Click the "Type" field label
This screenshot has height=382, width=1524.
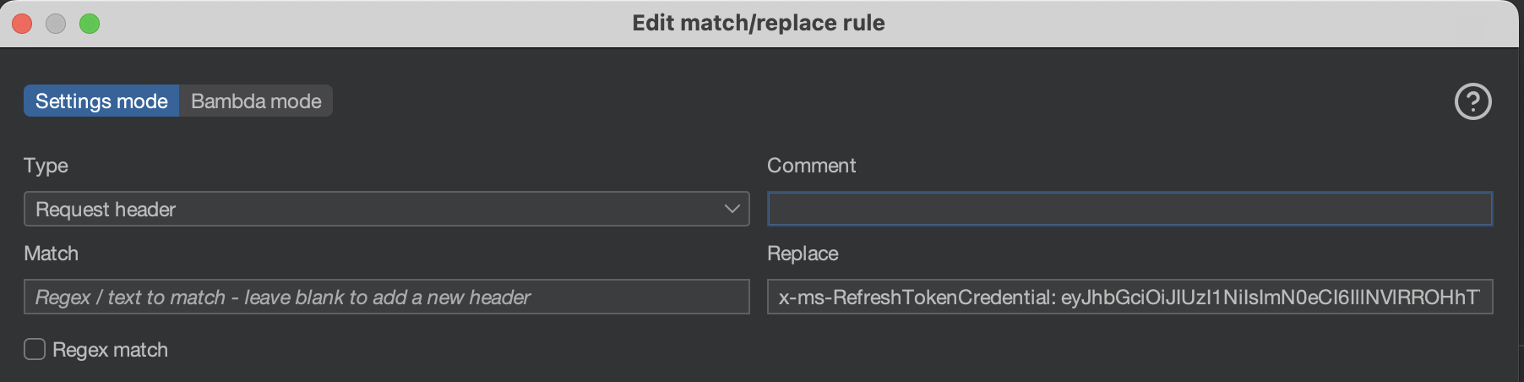tap(46, 166)
